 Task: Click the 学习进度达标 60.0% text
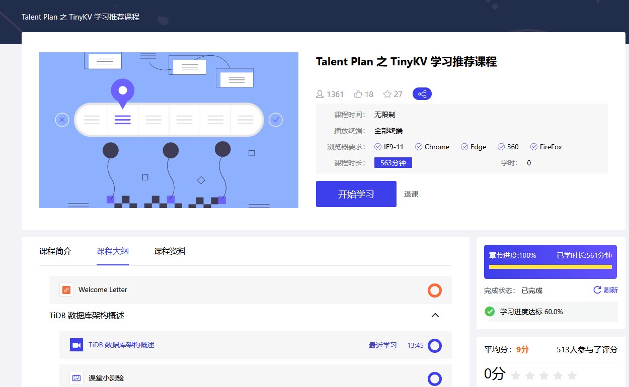[531, 312]
